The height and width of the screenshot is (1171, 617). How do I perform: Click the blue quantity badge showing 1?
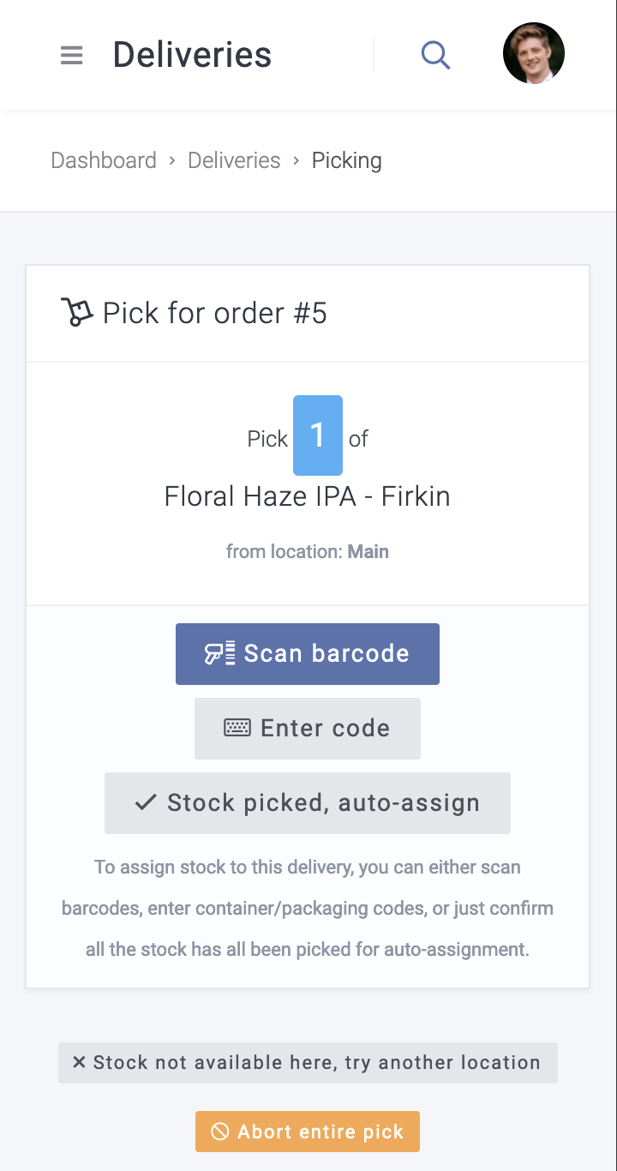[x=318, y=435]
